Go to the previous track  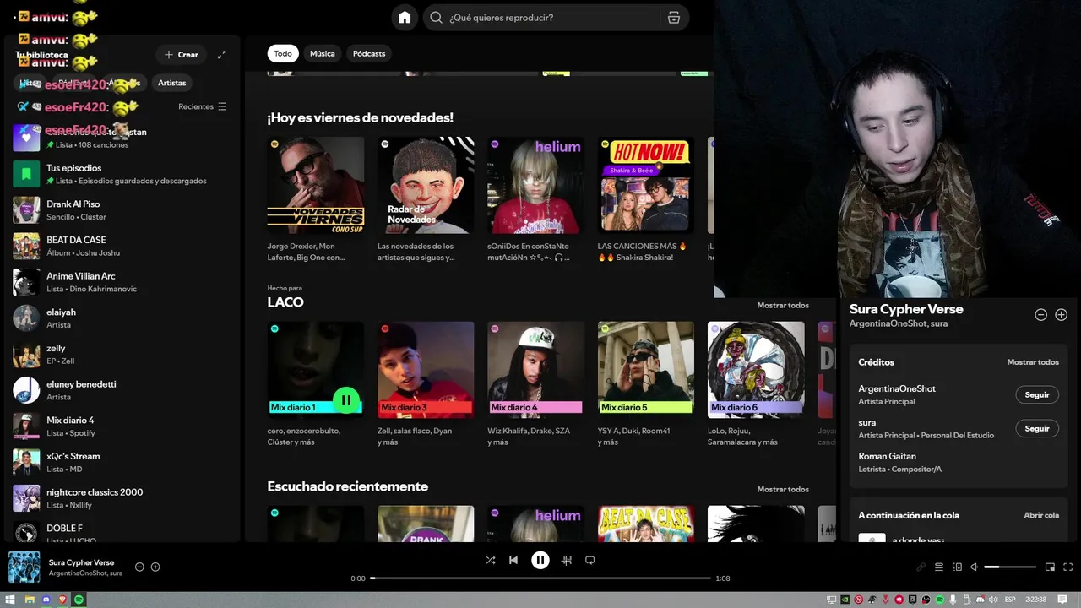513,560
